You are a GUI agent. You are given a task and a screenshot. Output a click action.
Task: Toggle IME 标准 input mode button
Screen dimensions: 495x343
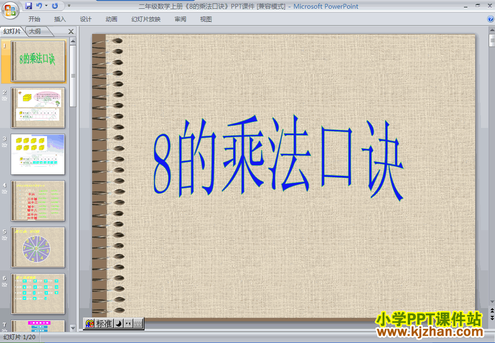104,324
